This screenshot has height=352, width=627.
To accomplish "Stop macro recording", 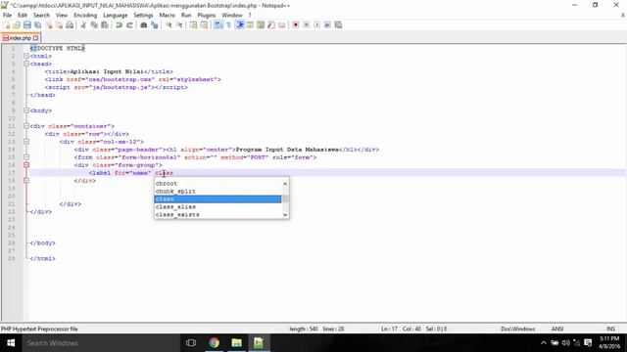I will 307,25.
